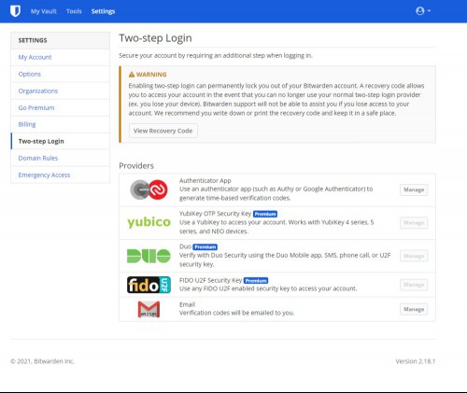Manage the Authenticator App provider

[x=414, y=189]
